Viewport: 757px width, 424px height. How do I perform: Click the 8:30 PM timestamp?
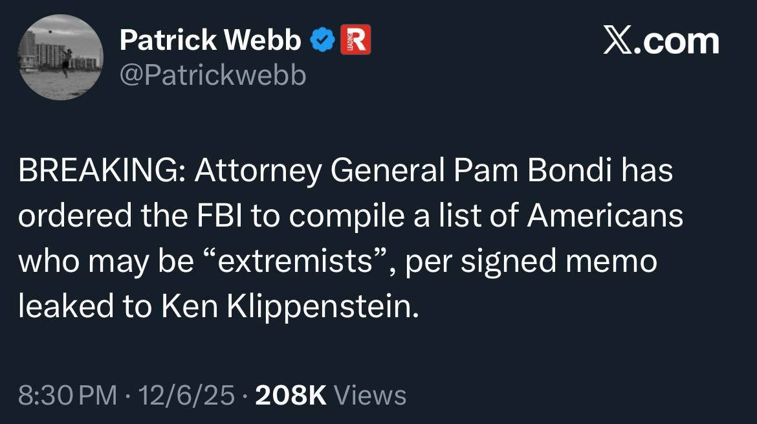pyautogui.click(x=67, y=394)
